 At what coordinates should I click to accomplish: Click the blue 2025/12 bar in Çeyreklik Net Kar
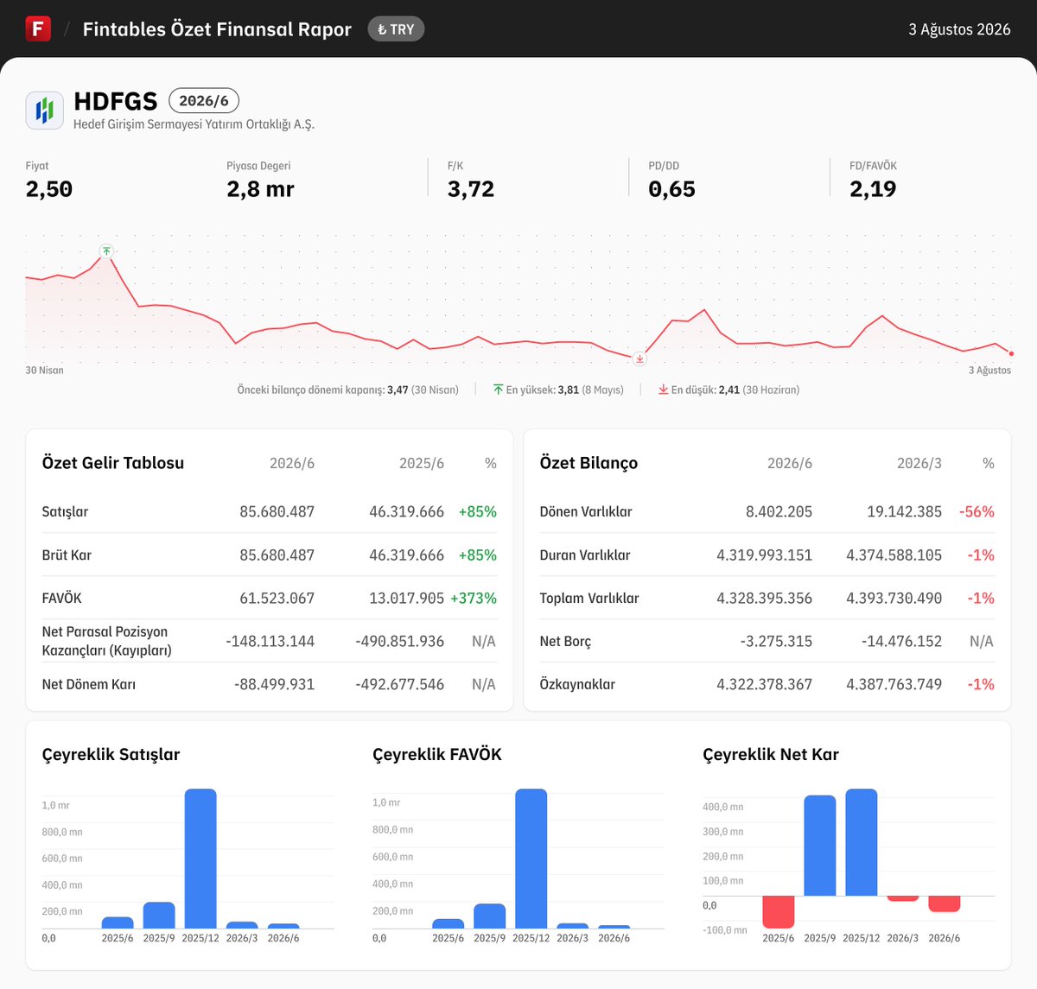(x=862, y=842)
